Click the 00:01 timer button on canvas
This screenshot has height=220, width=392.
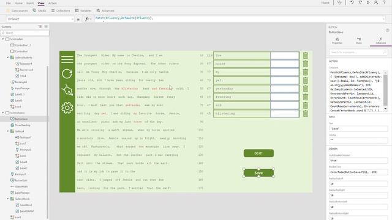[258, 153]
